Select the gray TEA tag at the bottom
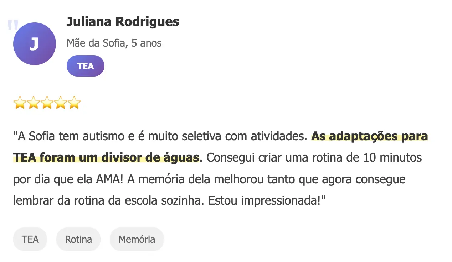This screenshot has height=262, width=452. point(30,239)
